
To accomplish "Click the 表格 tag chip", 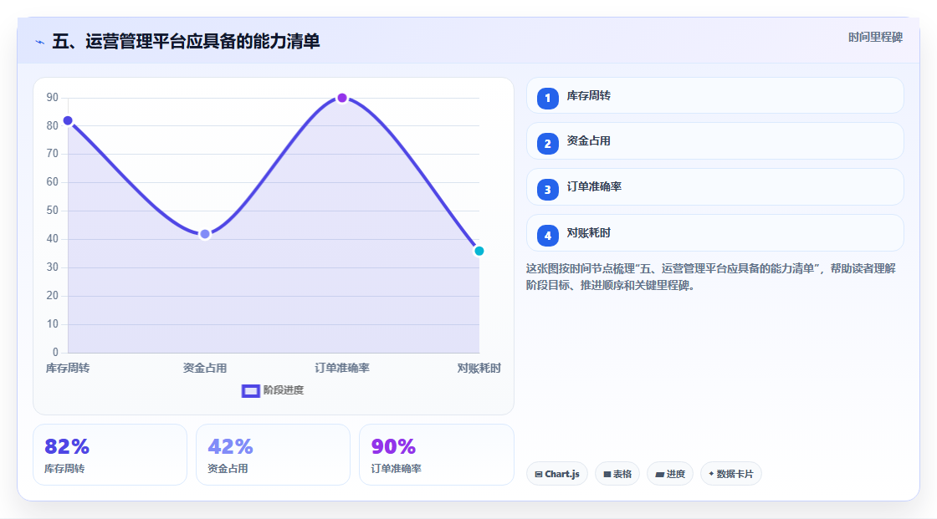I will (x=617, y=474).
